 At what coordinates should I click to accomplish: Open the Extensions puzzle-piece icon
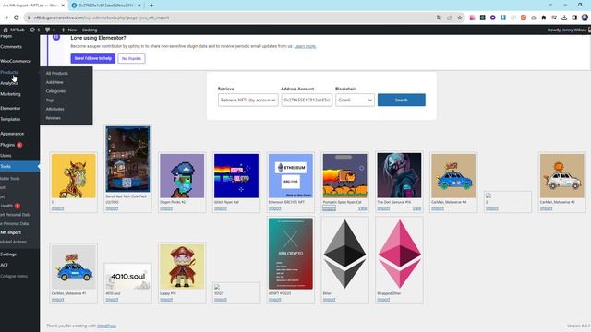pyautogui.click(x=544, y=18)
